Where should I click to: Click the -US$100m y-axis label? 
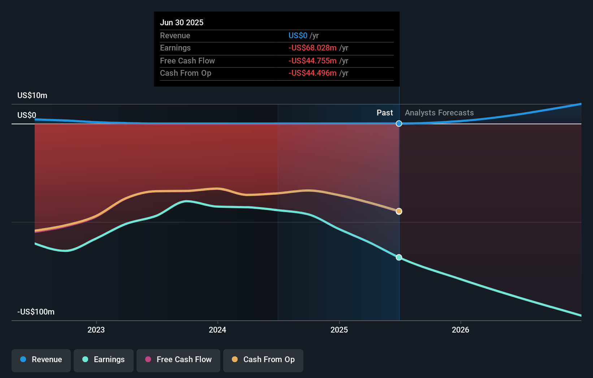[x=36, y=312]
